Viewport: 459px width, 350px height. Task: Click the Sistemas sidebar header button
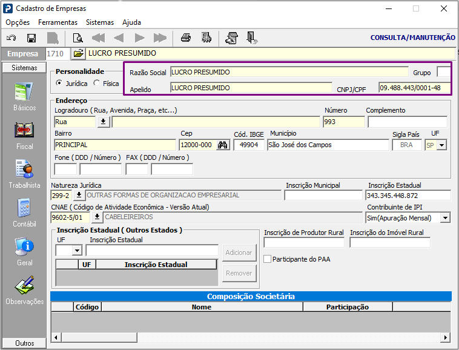[x=24, y=68]
